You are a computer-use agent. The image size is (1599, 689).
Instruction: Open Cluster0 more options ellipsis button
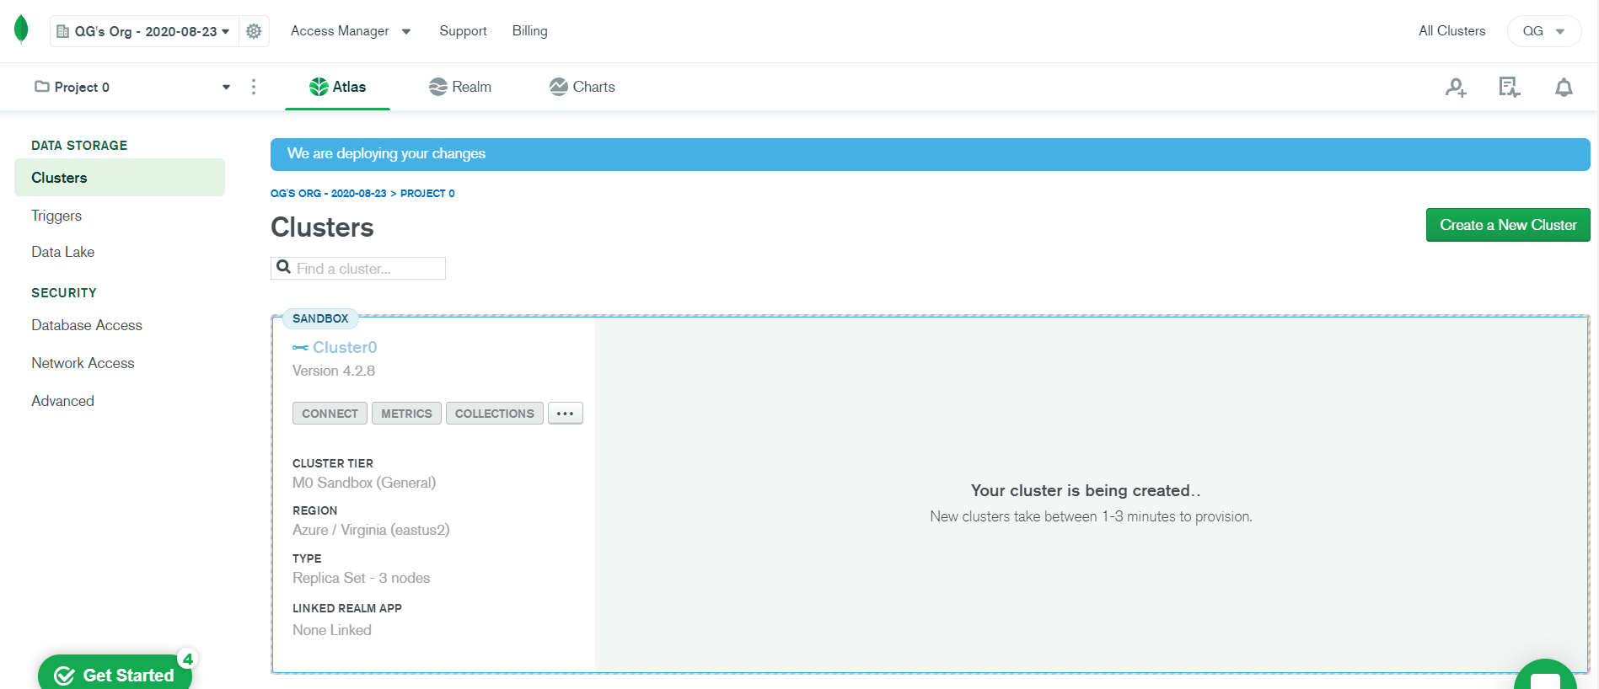[566, 414]
